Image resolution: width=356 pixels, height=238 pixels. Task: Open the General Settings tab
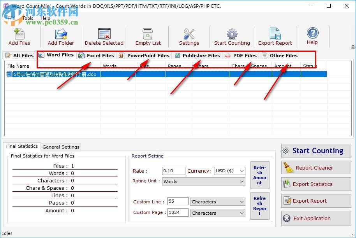61,147
